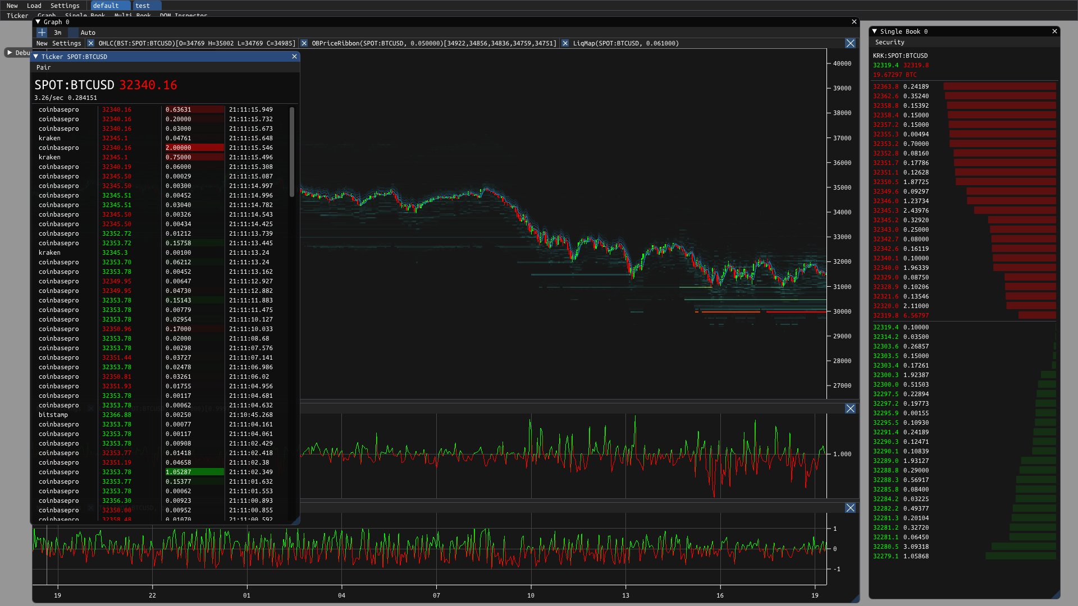This screenshot has height=606, width=1078.
Task: Remove the OHLC indicator with its X
Action: click(91, 43)
